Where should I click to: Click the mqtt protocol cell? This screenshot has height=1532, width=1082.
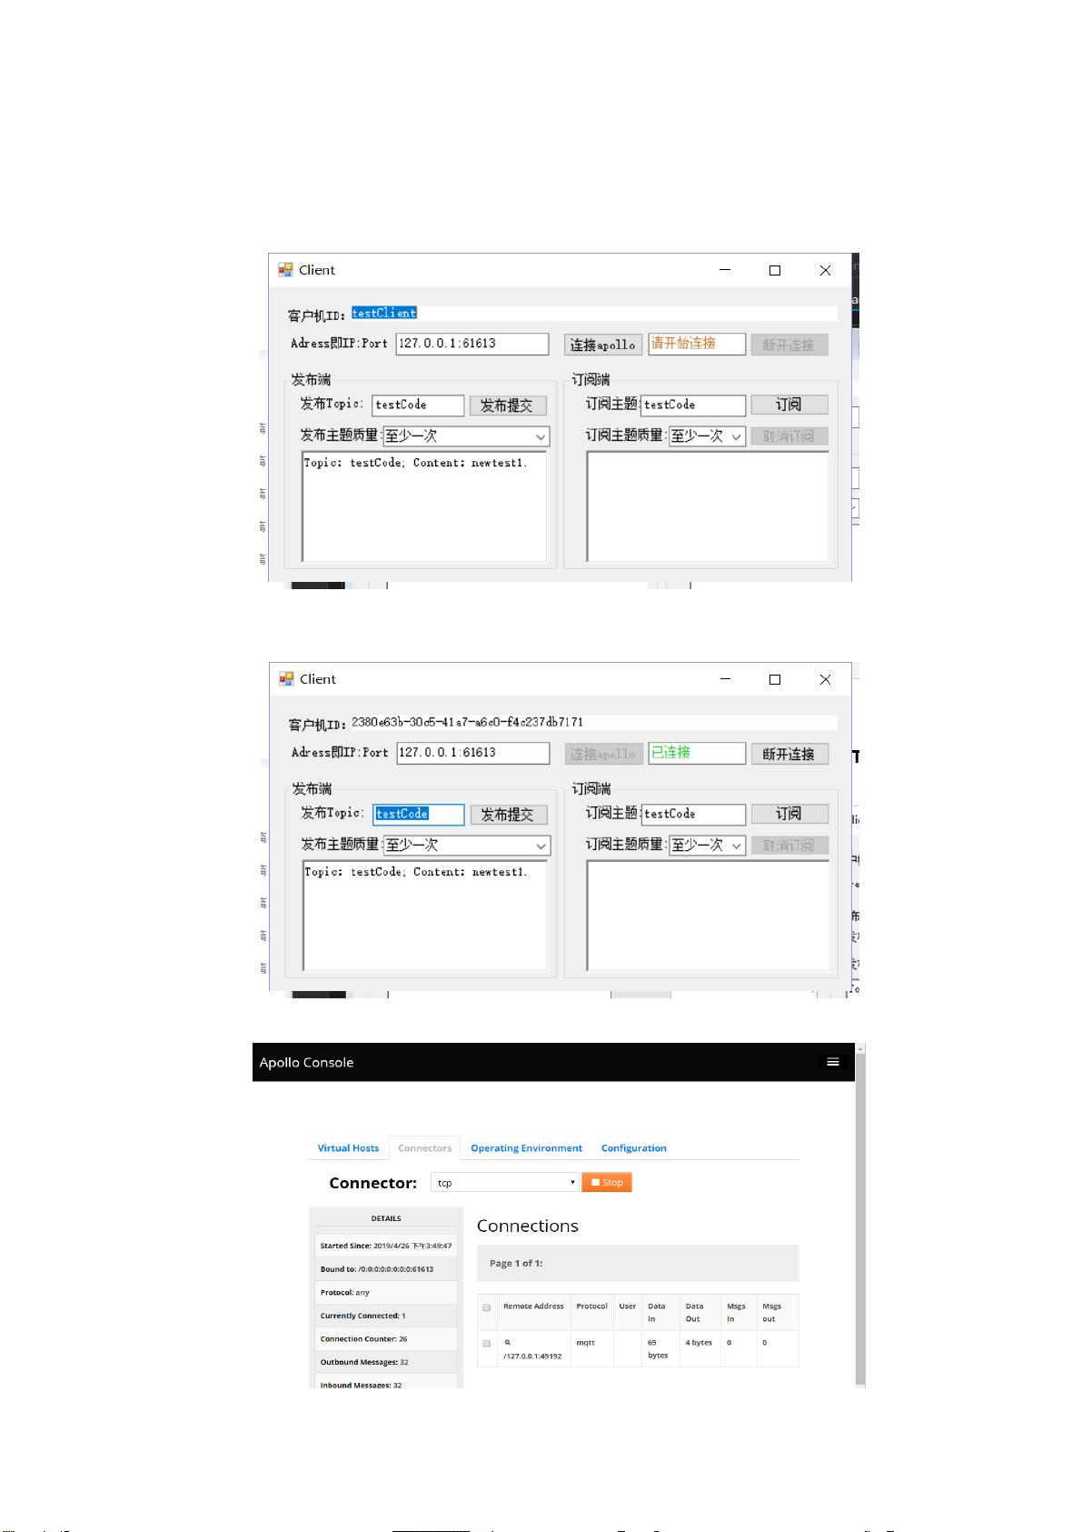coord(591,1348)
